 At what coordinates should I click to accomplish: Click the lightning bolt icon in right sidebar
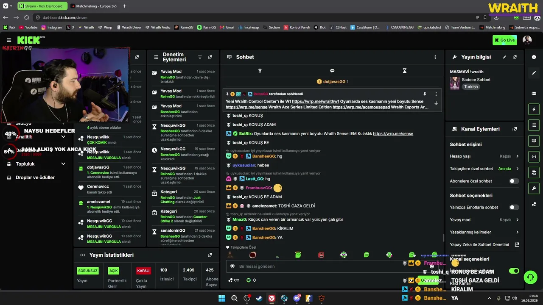pyautogui.click(x=534, y=109)
